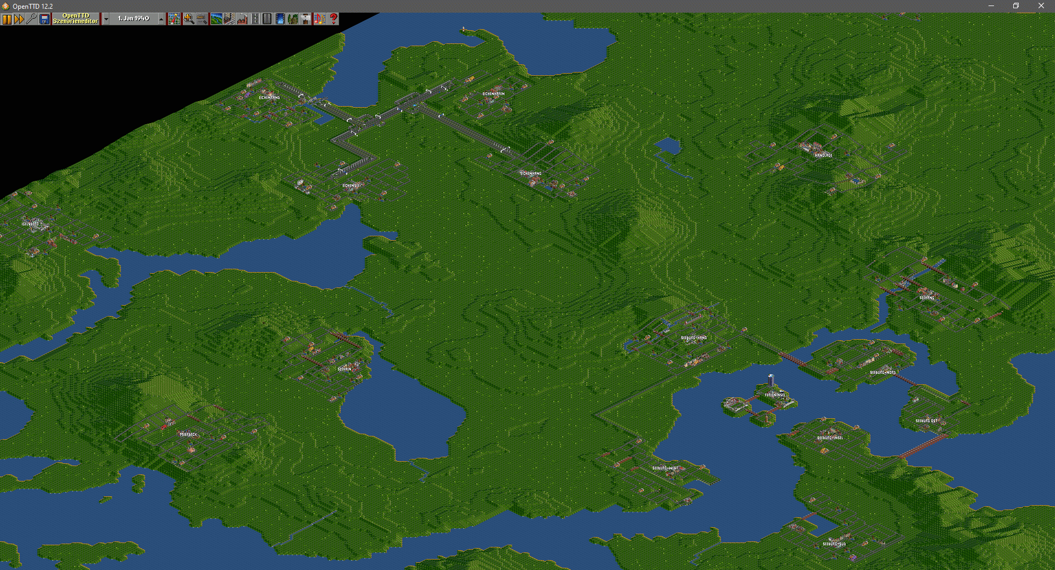The width and height of the screenshot is (1055, 570).
Task: Select the tramway construction tool
Action: pyautogui.click(x=267, y=19)
